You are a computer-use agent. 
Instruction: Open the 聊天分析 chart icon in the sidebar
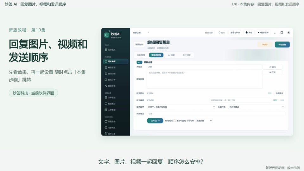[x=106, y=80]
